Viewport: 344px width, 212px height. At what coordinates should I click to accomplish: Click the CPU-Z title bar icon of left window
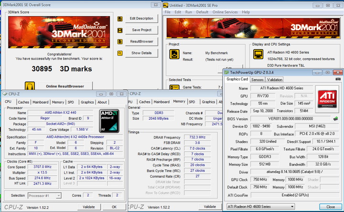coord(5,94)
